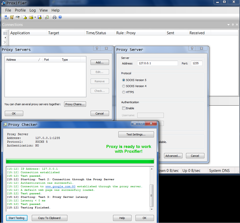This screenshot has height=223, width=240.
Task: Create a new profile via the toolbar icon
Action: 25,17
